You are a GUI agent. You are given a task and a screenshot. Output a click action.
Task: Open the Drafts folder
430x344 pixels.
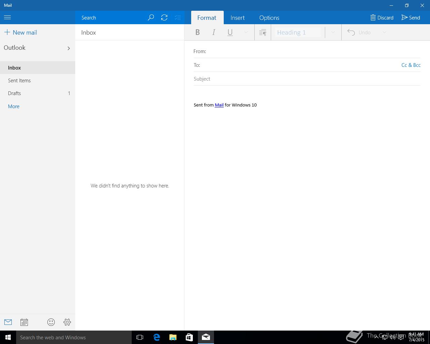coord(38,93)
